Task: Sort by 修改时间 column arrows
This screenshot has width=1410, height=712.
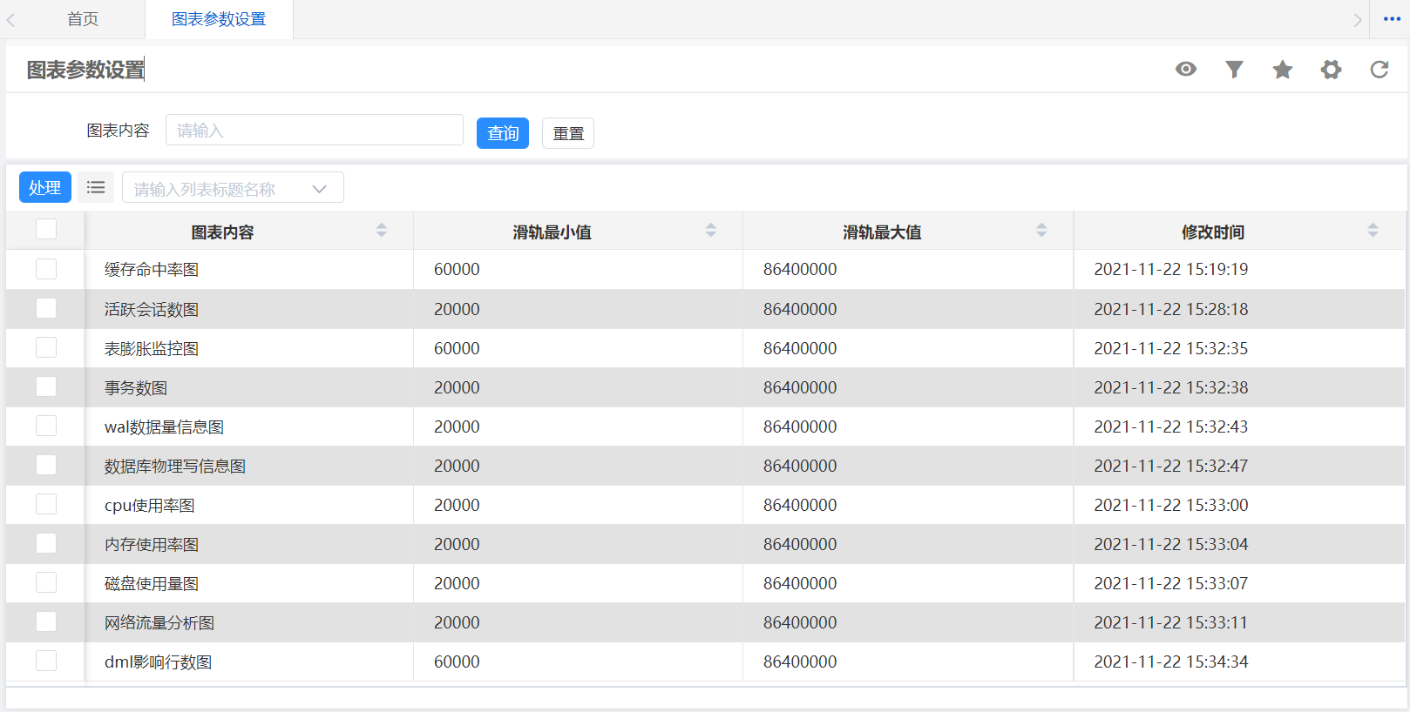Action: click(1373, 230)
